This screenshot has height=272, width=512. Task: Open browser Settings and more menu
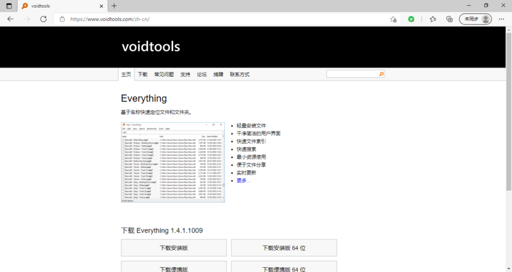click(502, 19)
